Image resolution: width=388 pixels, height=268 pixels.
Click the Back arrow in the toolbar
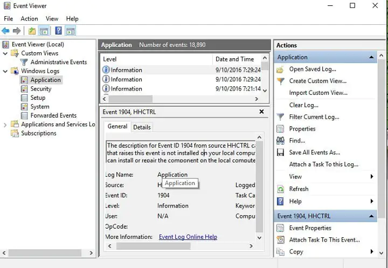(x=5, y=31)
